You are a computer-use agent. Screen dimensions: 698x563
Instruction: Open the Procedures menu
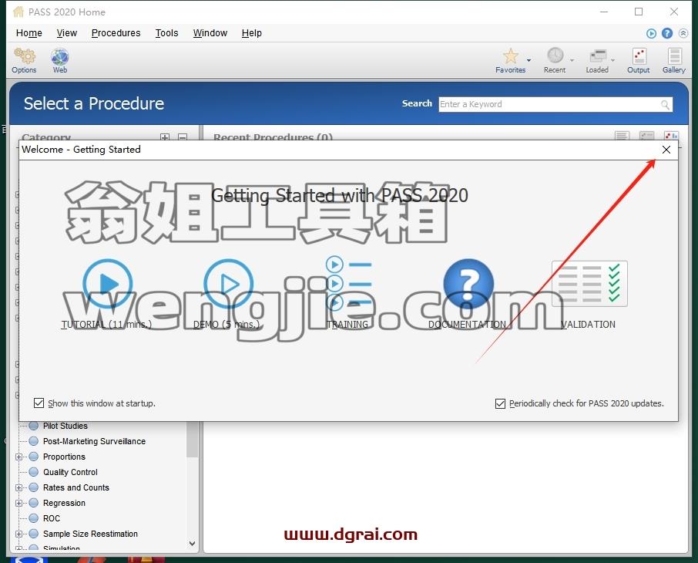pyautogui.click(x=116, y=33)
